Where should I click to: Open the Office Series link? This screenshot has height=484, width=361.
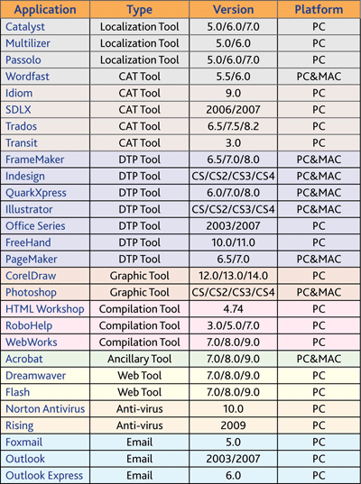[35, 226]
